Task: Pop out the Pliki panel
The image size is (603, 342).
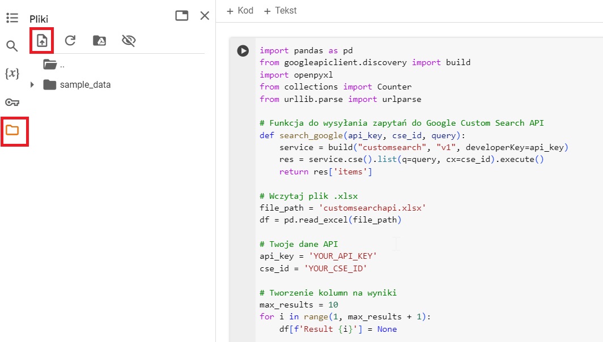Action: point(181,16)
